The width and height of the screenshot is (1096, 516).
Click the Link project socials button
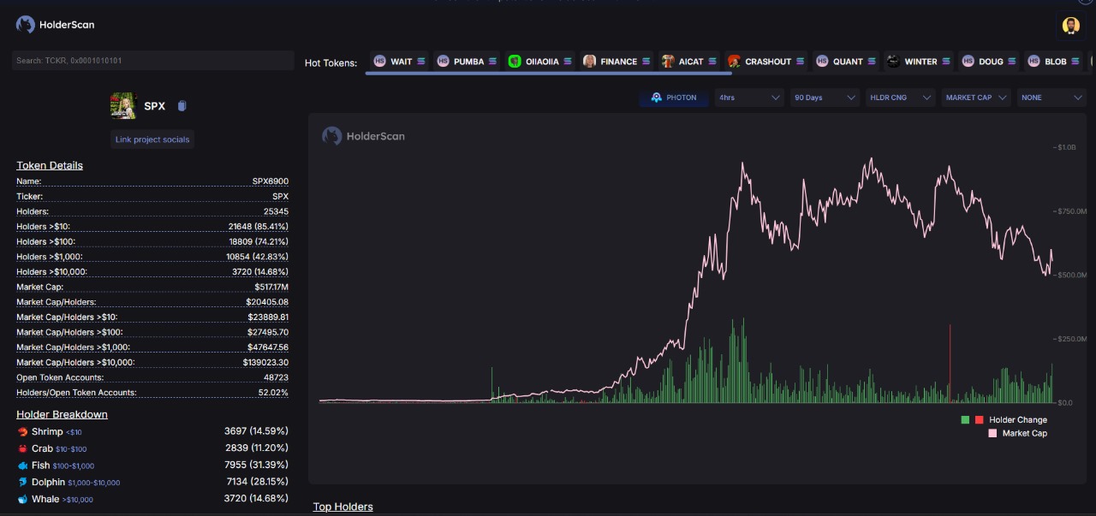point(152,139)
